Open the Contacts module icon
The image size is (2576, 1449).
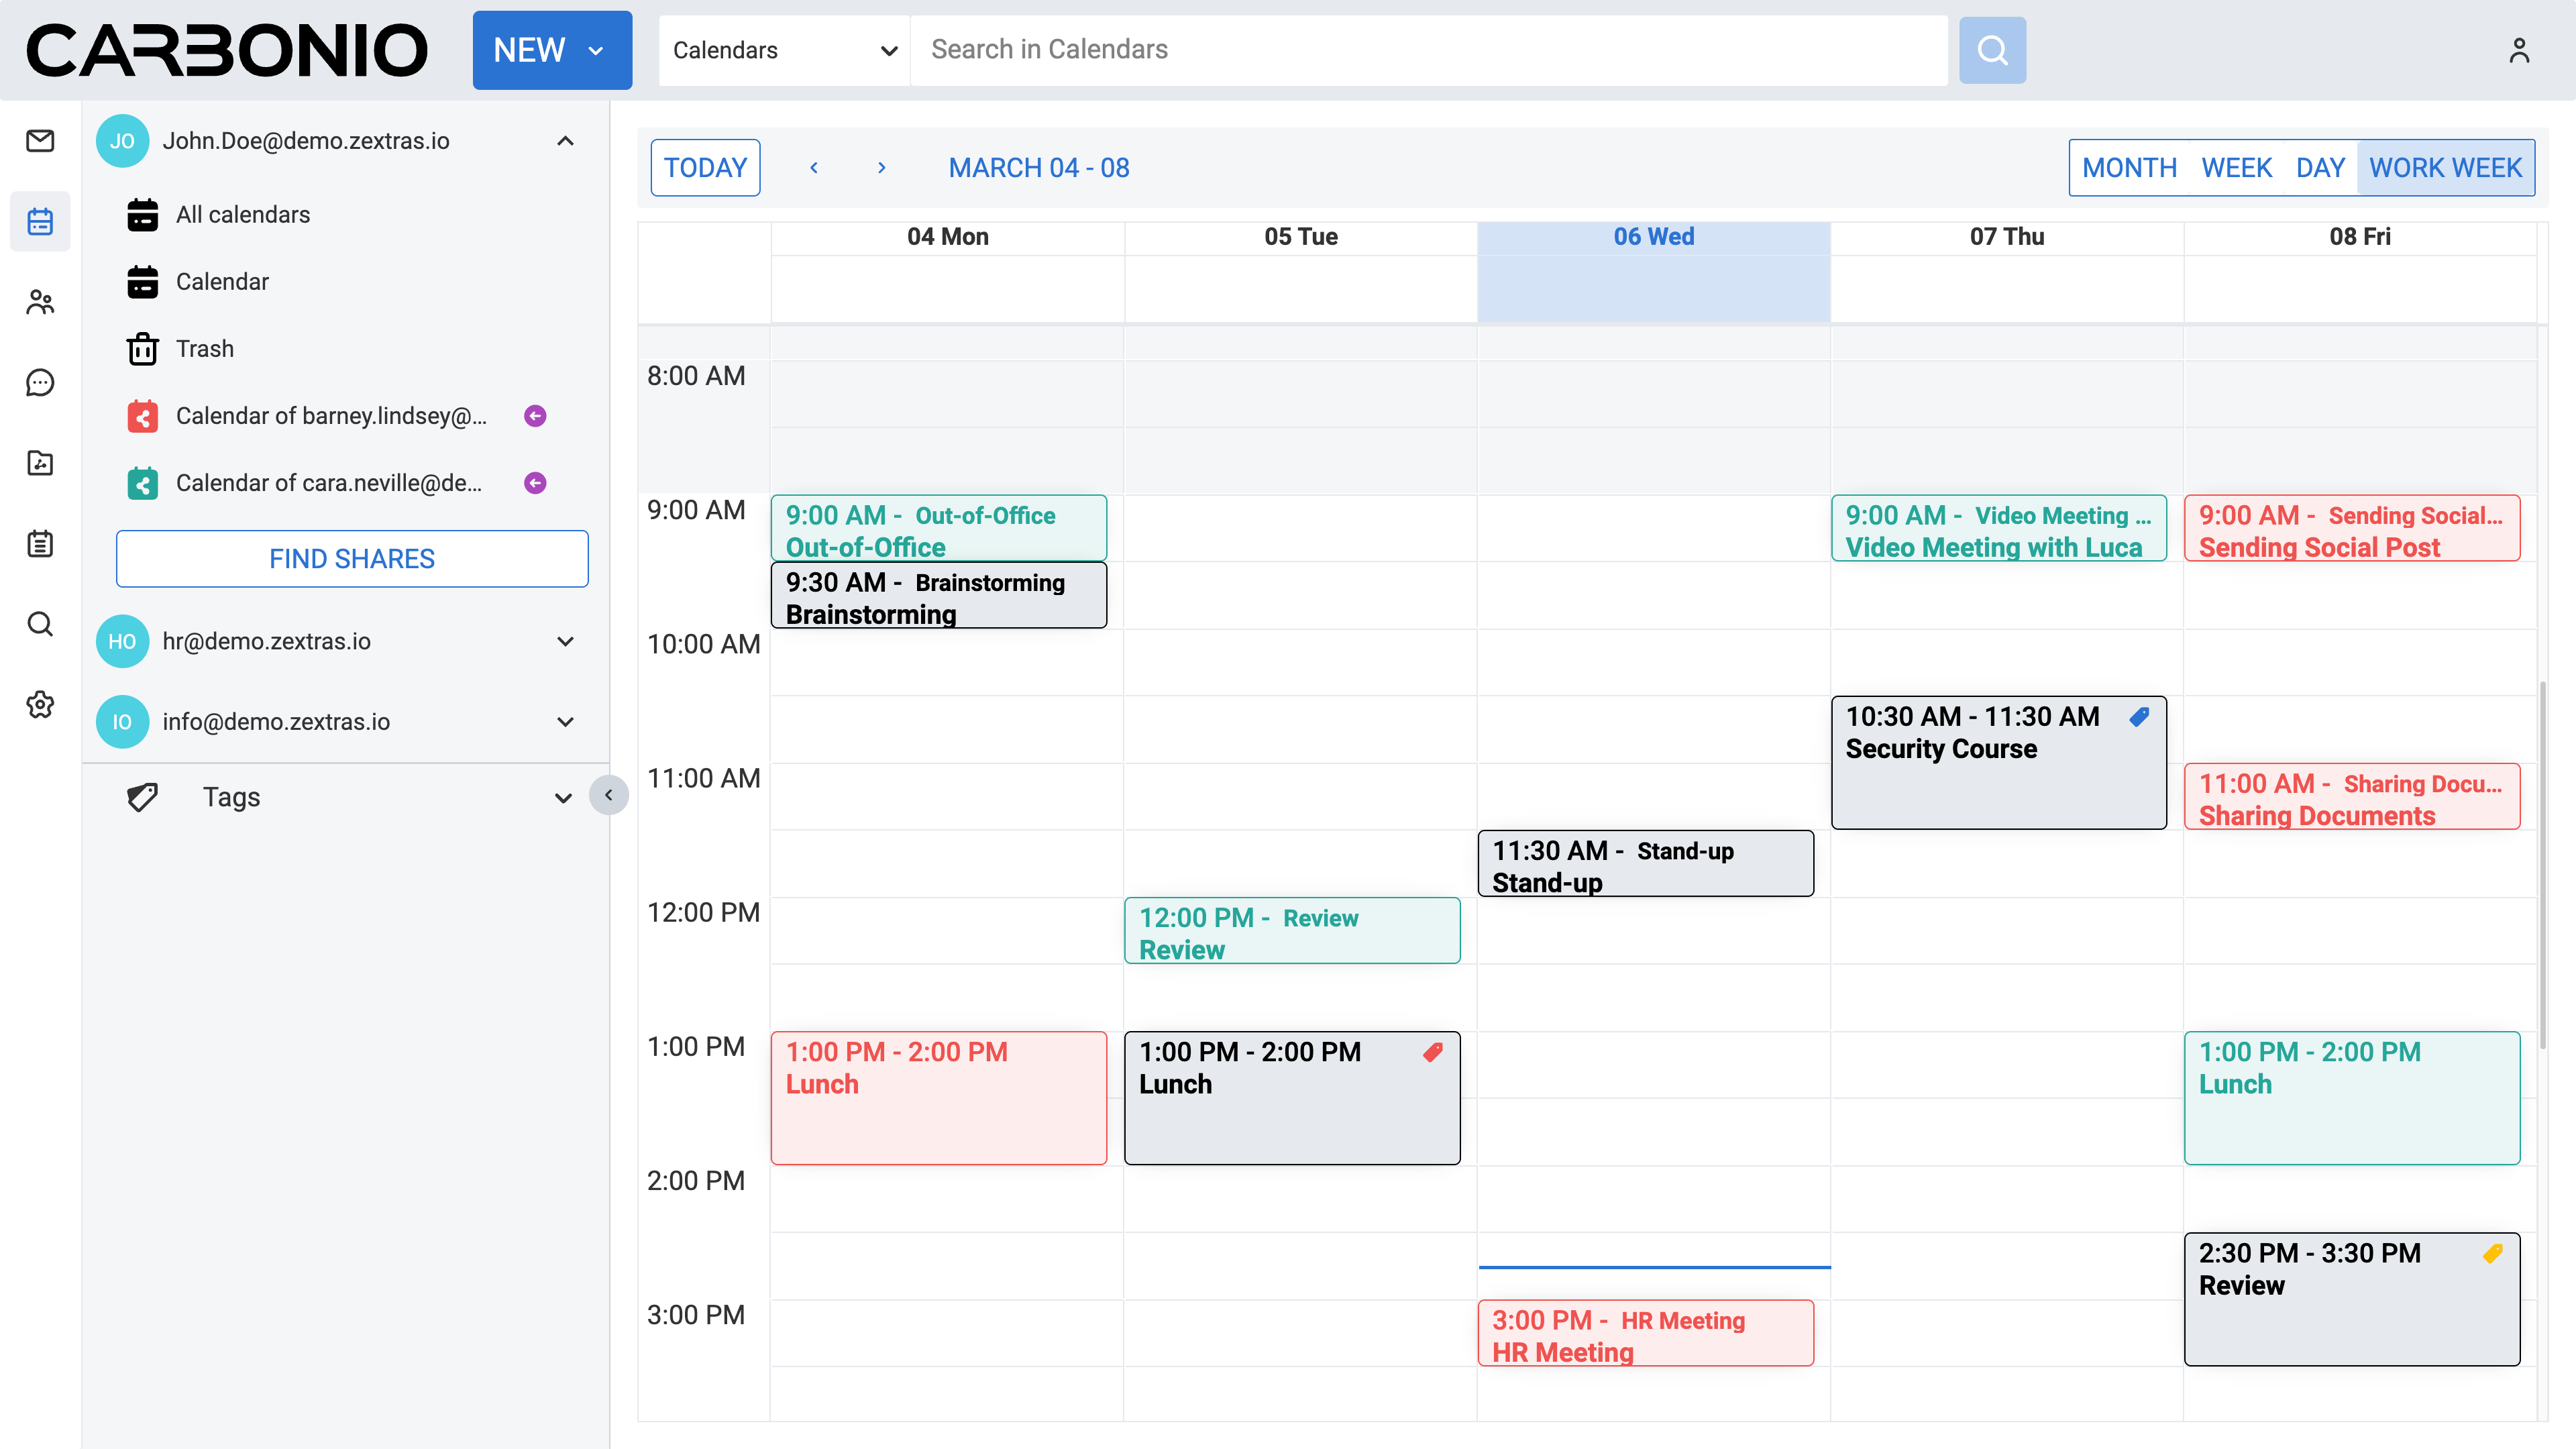tap(40, 302)
